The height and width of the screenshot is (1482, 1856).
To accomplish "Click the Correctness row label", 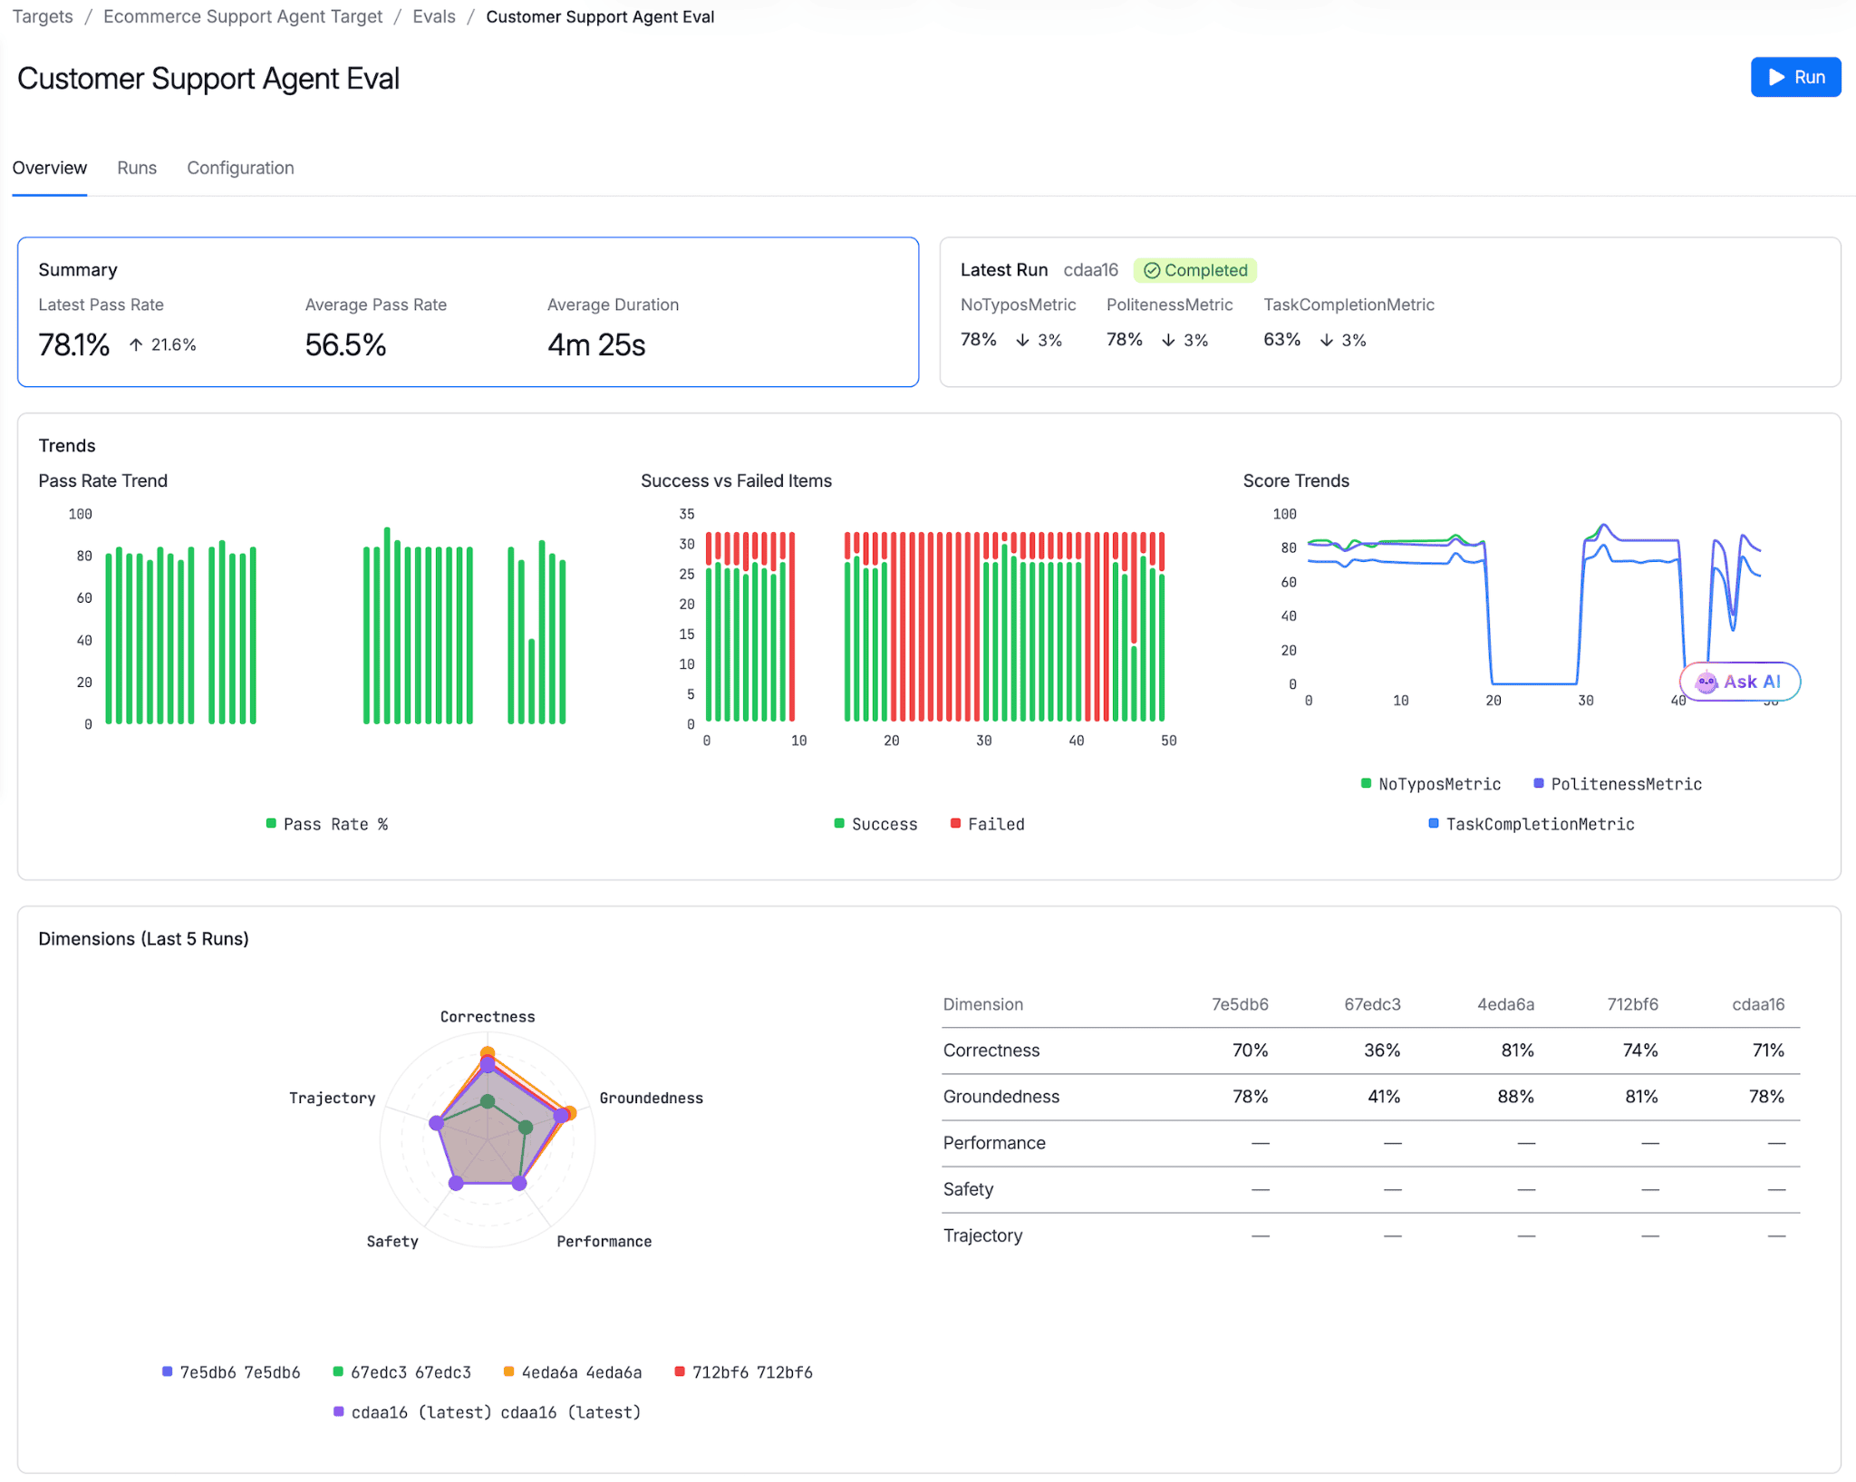I will [991, 1051].
